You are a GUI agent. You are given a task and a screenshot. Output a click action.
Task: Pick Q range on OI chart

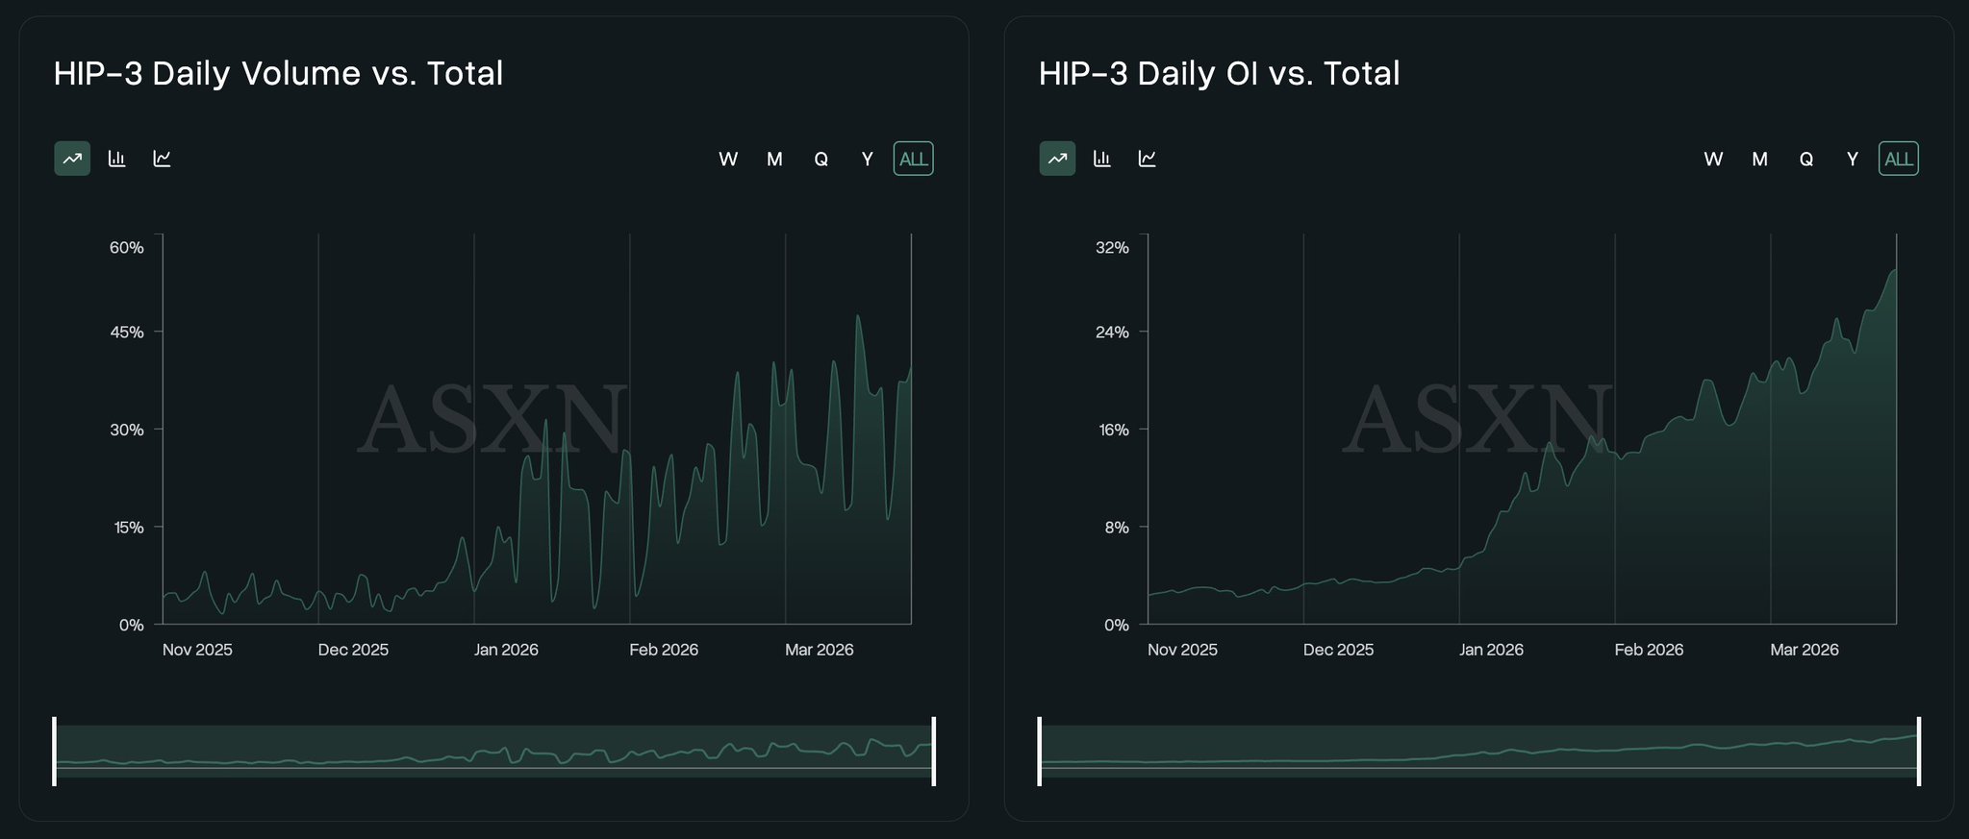tap(1805, 160)
